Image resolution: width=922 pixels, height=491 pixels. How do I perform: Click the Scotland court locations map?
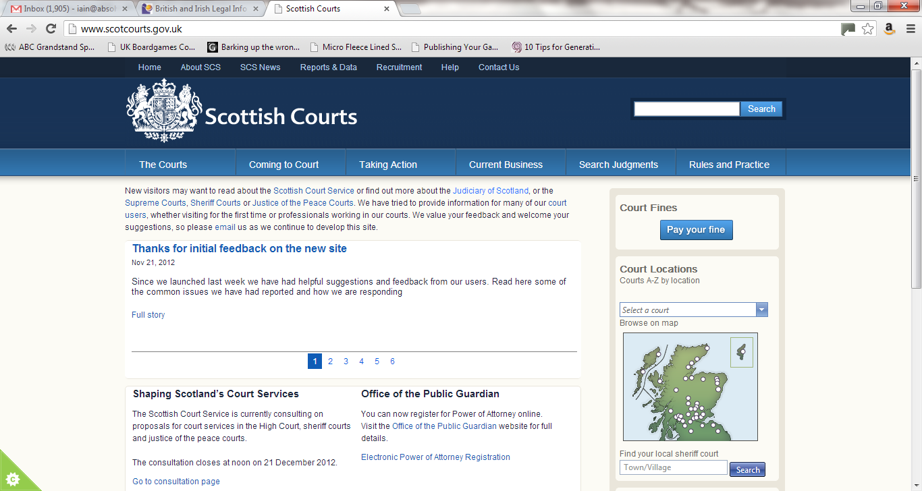pos(690,386)
